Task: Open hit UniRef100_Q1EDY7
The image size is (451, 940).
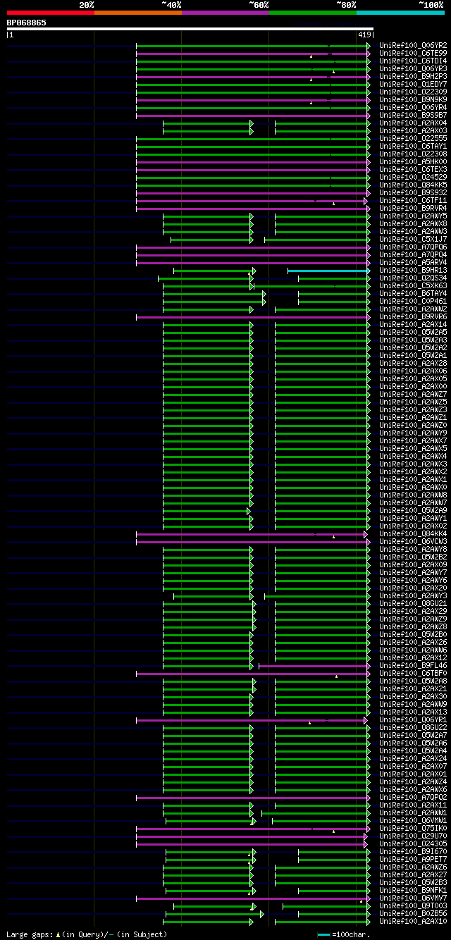Action: [x=413, y=85]
